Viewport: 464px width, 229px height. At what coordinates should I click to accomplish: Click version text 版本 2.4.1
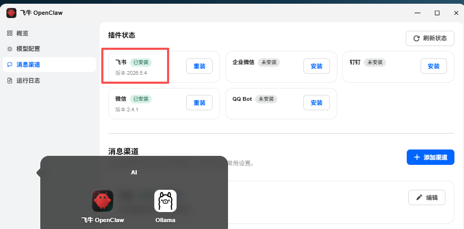click(x=127, y=110)
